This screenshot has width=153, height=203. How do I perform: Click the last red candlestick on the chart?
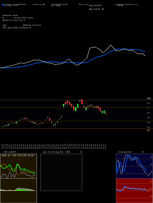click(x=106, y=114)
